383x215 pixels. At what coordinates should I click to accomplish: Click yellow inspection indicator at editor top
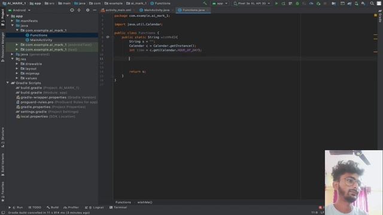click(375, 16)
